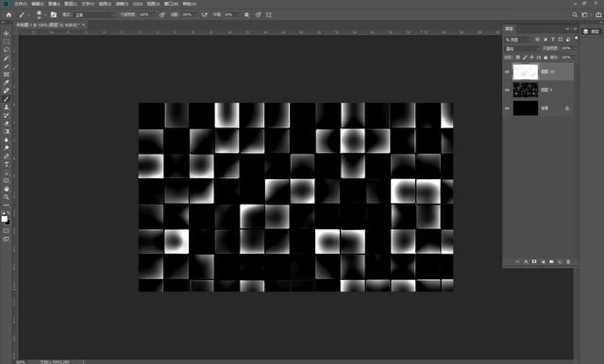
Task: Select the Blur tool
Action: click(x=7, y=140)
